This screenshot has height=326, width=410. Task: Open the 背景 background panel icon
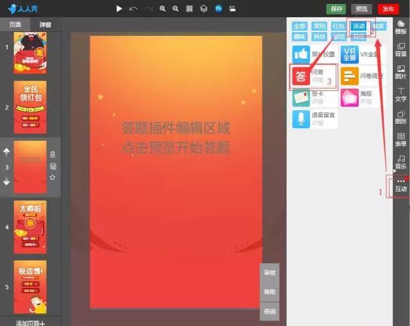(400, 50)
